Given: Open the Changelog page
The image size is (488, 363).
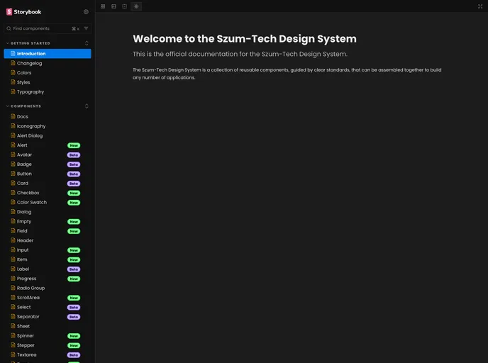Looking at the screenshot, I should click(48, 63).
